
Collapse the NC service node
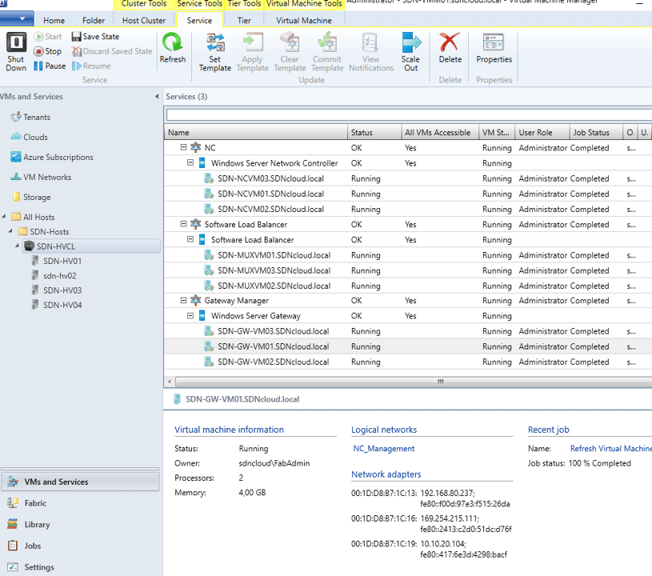(x=183, y=147)
